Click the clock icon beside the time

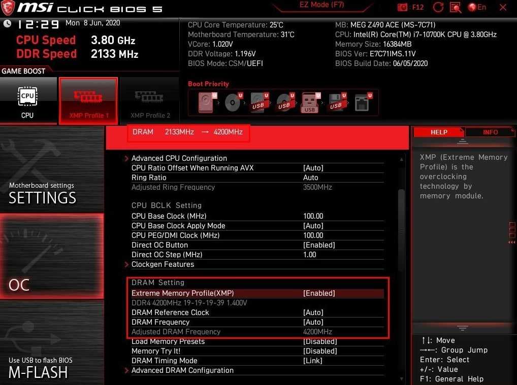[7, 24]
